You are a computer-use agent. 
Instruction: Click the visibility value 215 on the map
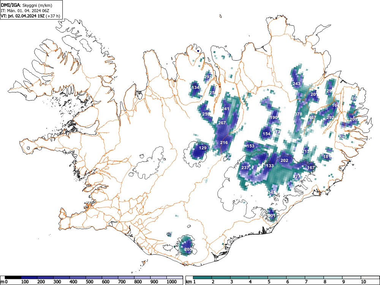(306, 151)
